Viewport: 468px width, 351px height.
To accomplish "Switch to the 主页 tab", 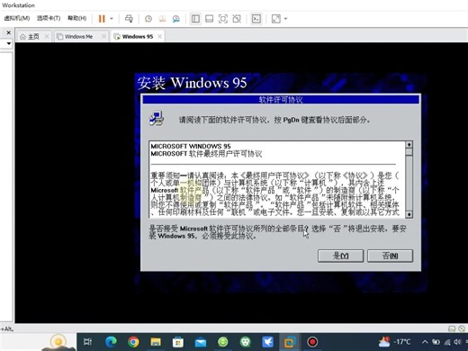I will (x=33, y=37).
